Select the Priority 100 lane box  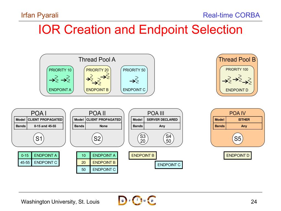(237, 80)
